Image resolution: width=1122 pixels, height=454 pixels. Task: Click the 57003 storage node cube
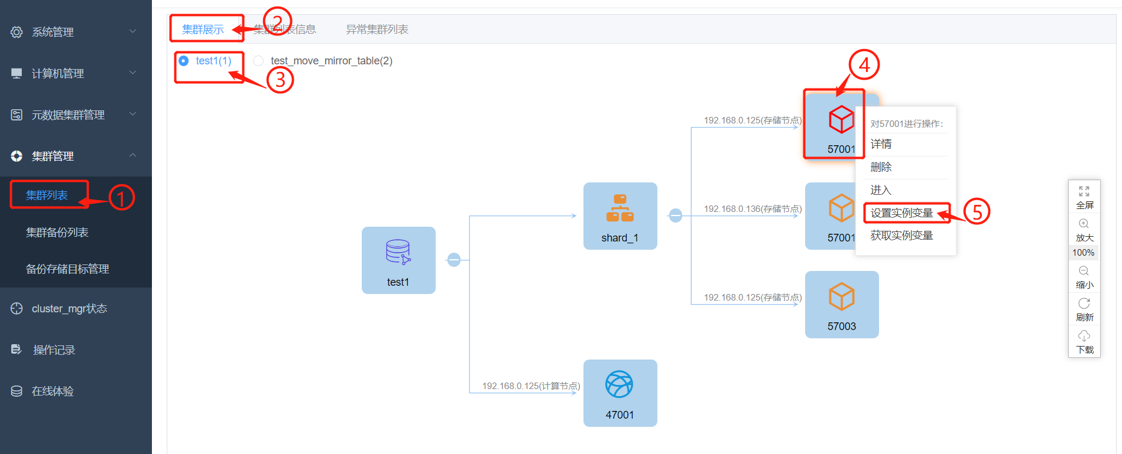(841, 296)
